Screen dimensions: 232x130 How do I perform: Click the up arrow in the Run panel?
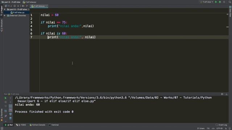coord(11,98)
